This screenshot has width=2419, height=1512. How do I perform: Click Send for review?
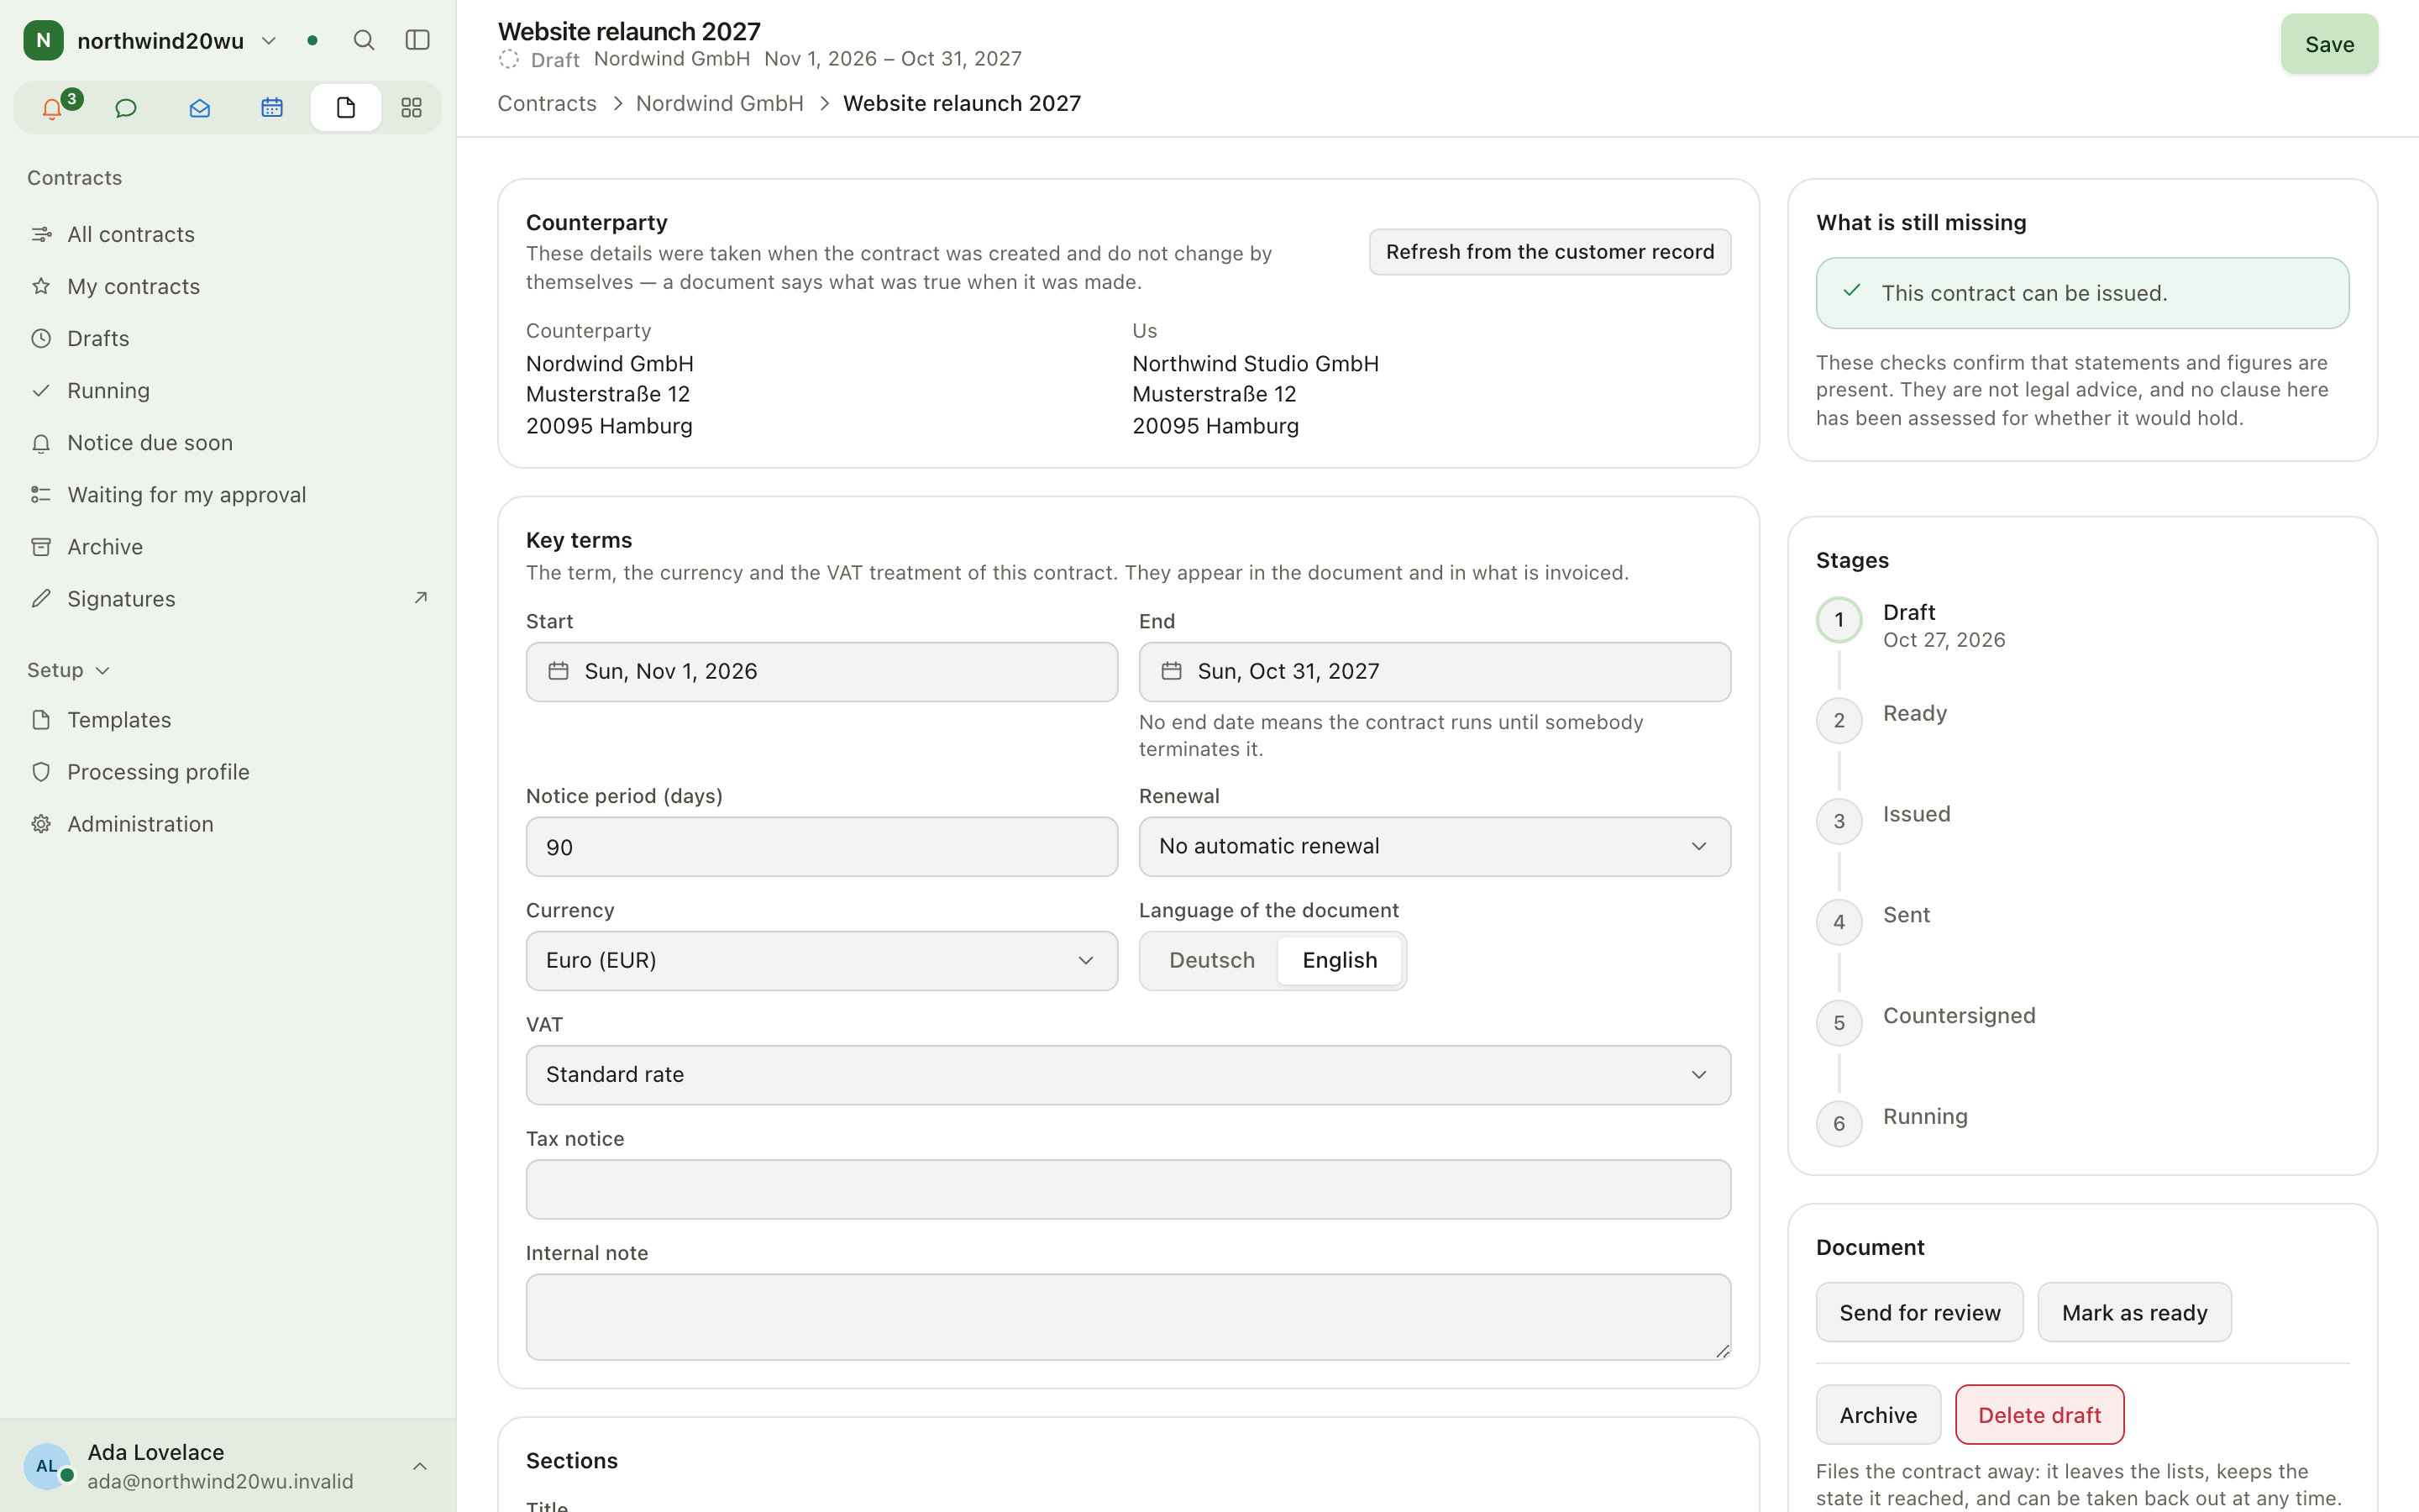click(x=1919, y=1313)
